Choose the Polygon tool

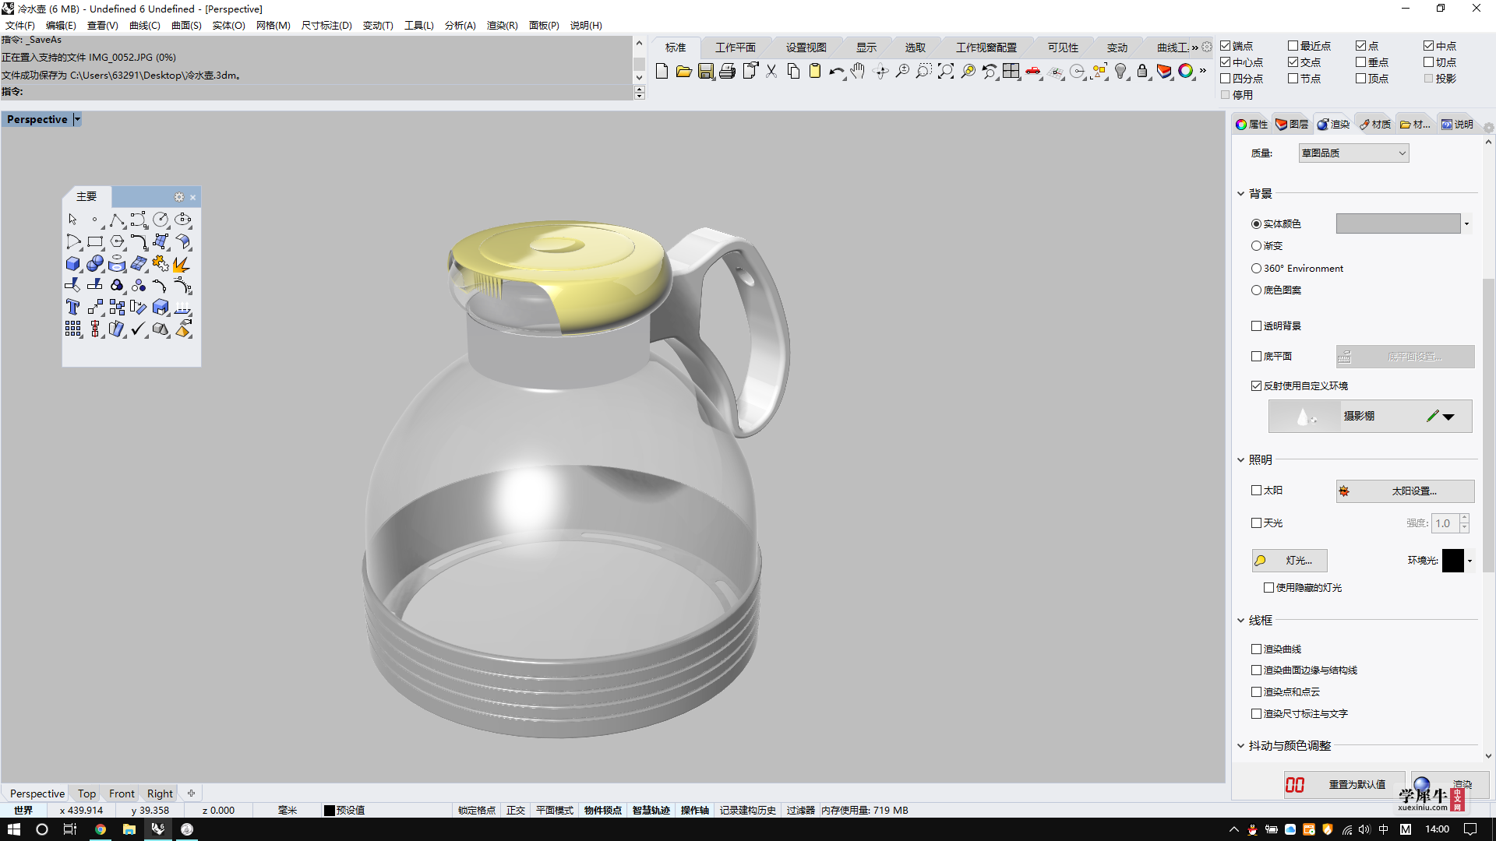pyautogui.click(x=117, y=242)
